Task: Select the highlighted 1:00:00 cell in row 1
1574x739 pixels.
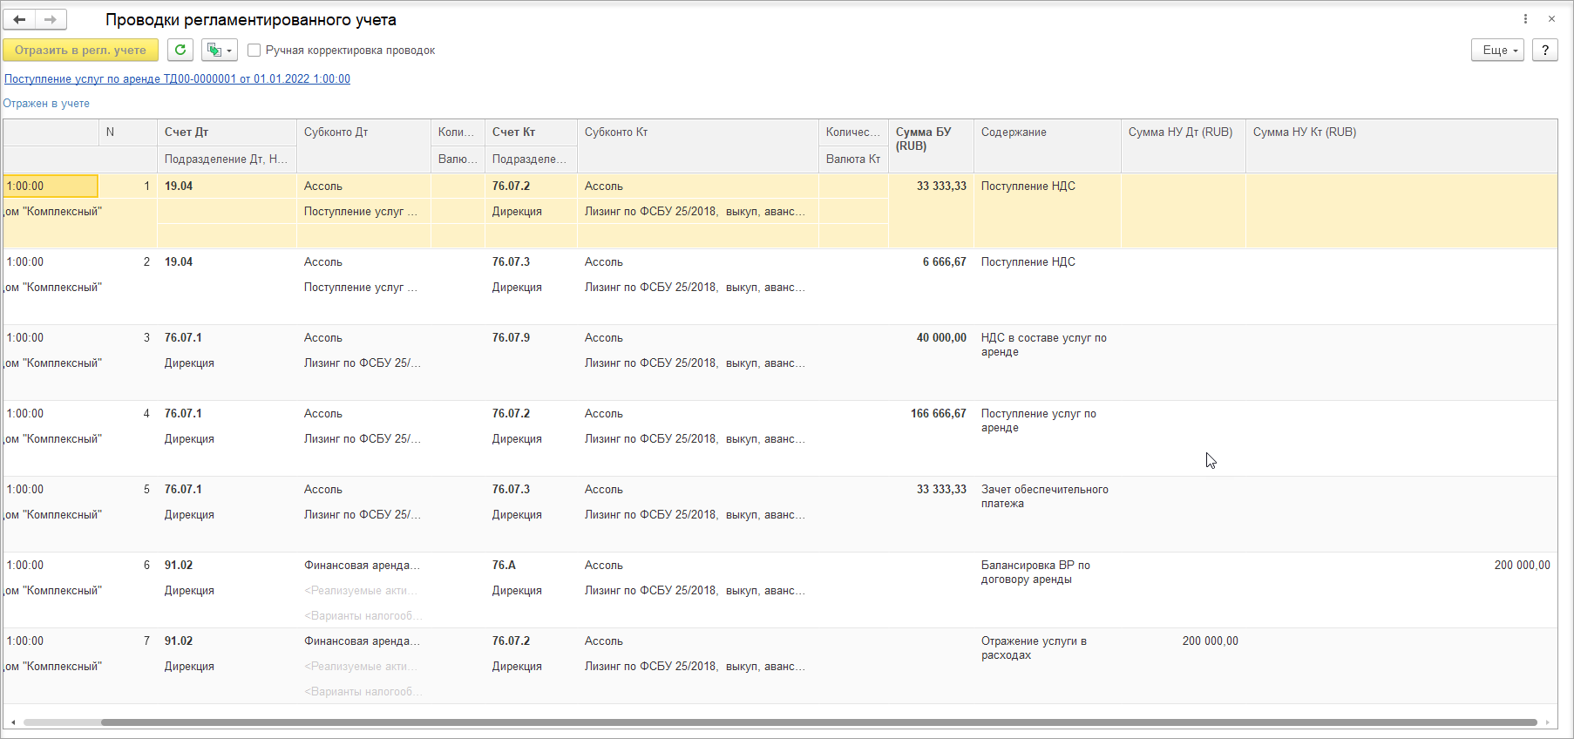Action: point(51,186)
